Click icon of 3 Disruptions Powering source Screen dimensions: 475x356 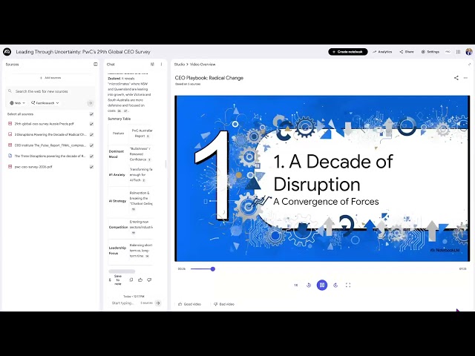tap(10, 134)
